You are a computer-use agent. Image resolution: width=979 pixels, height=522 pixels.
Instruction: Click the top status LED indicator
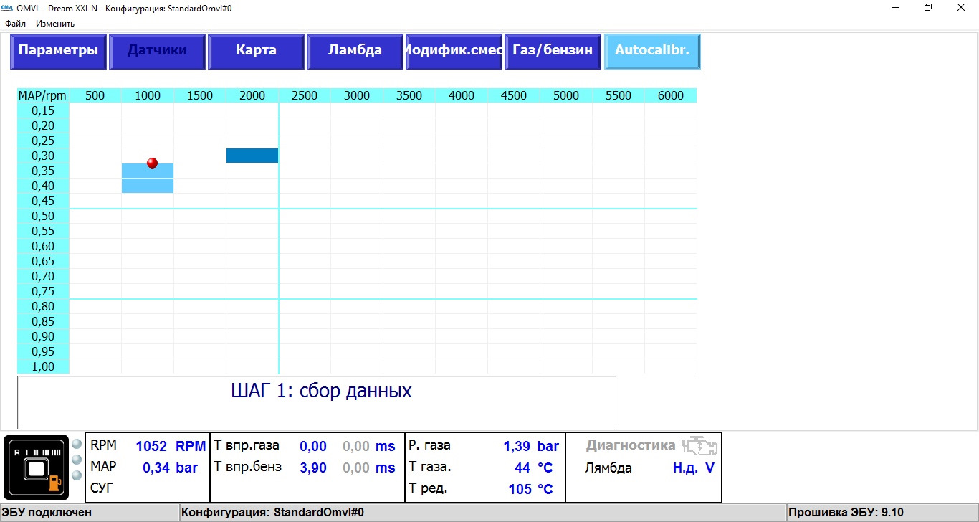[x=77, y=443]
